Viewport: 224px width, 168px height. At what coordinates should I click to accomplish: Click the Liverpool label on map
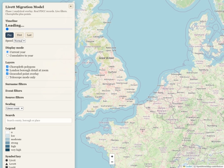pos(100,75)
